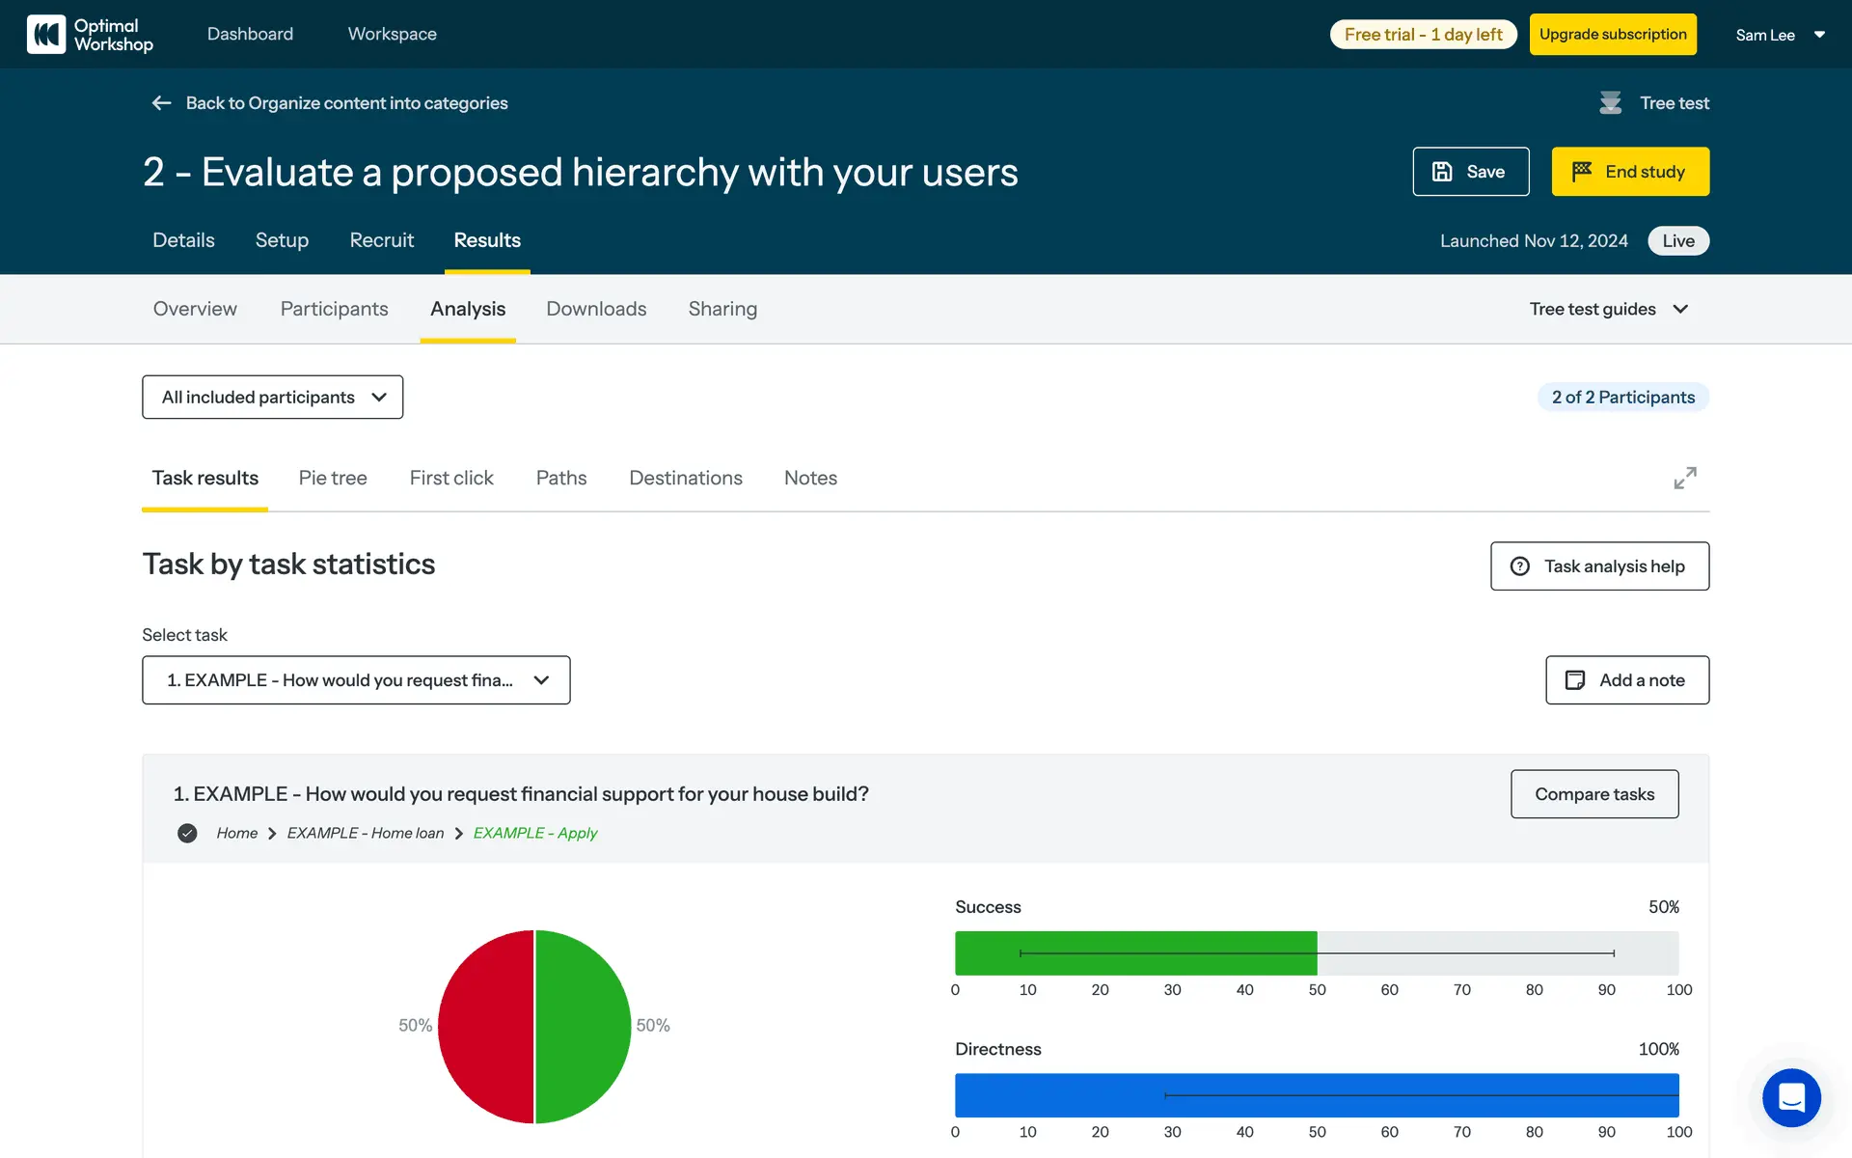The height and width of the screenshot is (1158, 1852).
Task: Click the Save button
Action: point(1470,172)
